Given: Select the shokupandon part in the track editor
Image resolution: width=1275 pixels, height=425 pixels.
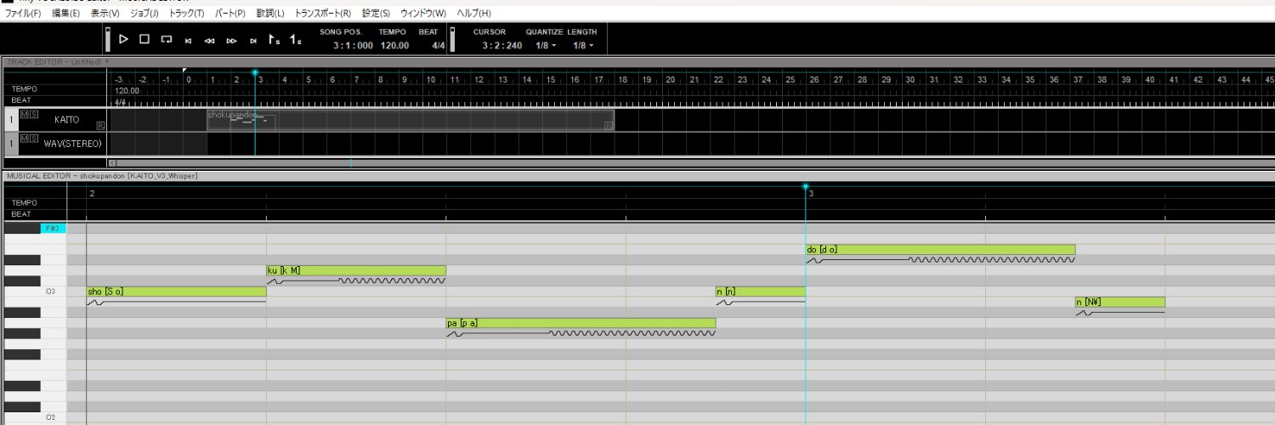Looking at the screenshot, I should 411,120.
